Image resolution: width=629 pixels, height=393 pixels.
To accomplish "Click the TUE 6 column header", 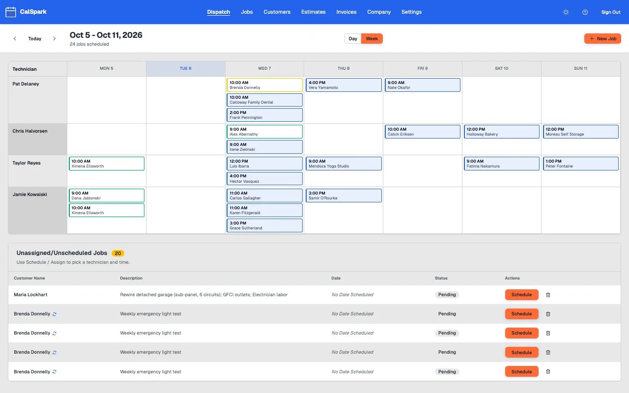I will (186, 69).
